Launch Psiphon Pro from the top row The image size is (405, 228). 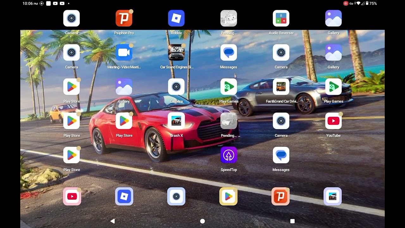coord(124,18)
